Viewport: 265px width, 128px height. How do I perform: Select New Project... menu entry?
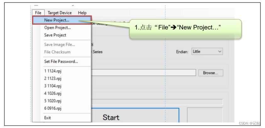click(57, 20)
